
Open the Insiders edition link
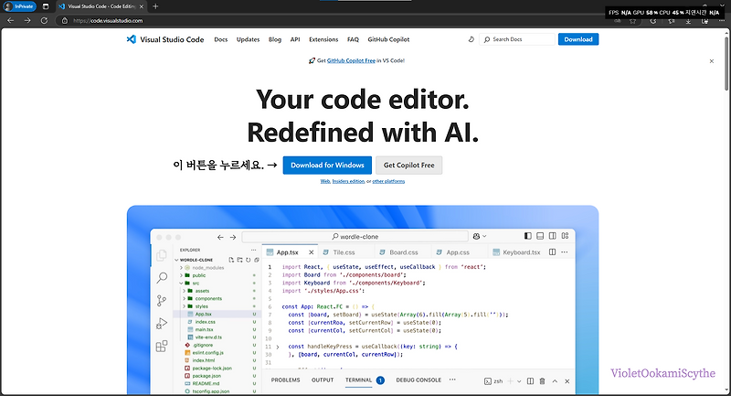(348, 181)
